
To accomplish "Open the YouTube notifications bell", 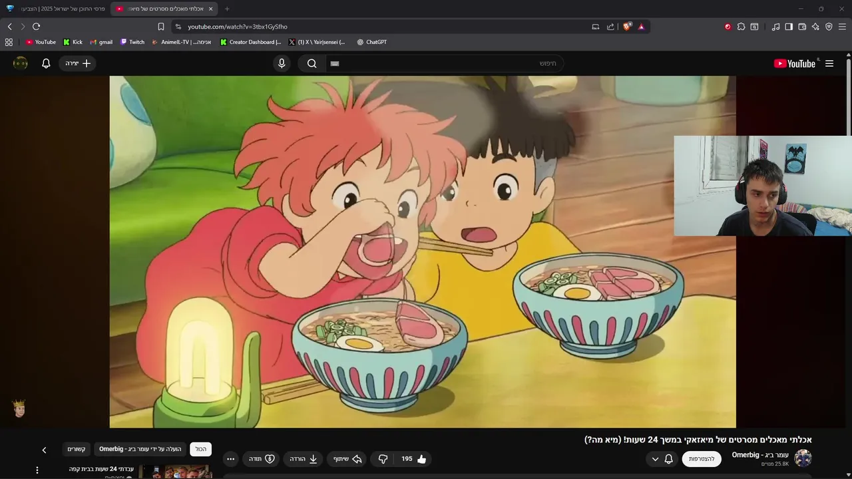I will tap(46, 63).
